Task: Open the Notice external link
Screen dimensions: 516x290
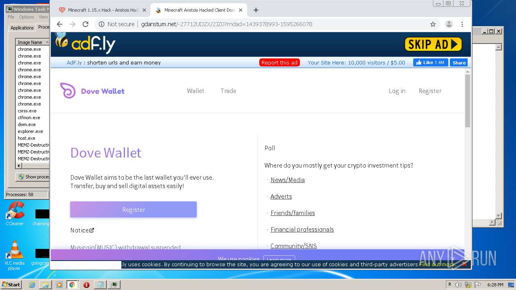Action: tap(82, 230)
